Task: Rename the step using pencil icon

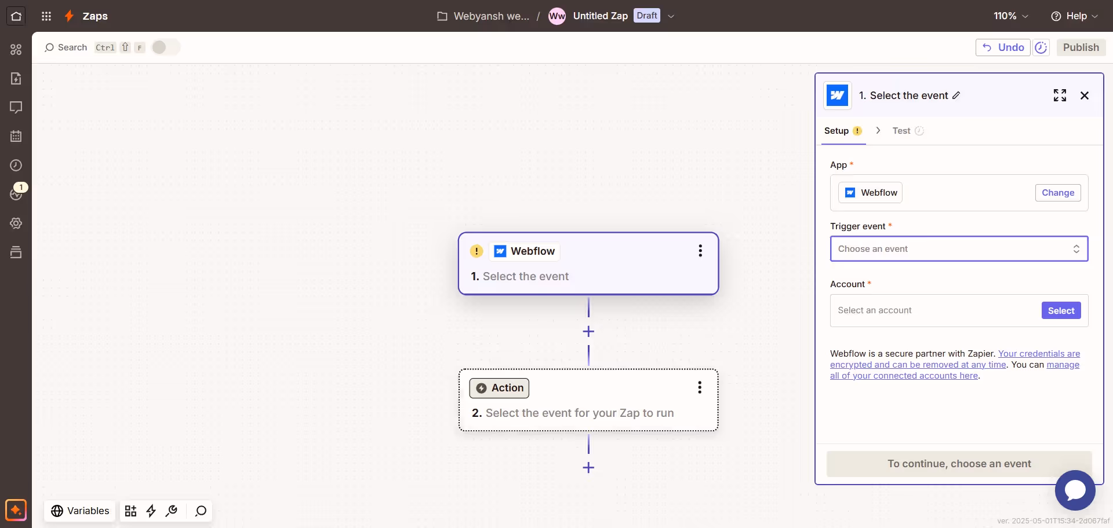Action: 956,96
